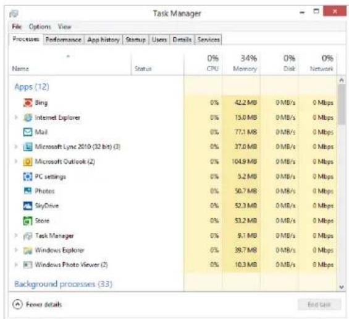Expand the Microsoft Lync 2010 process group
349x319 pixels.
point(16,146)
